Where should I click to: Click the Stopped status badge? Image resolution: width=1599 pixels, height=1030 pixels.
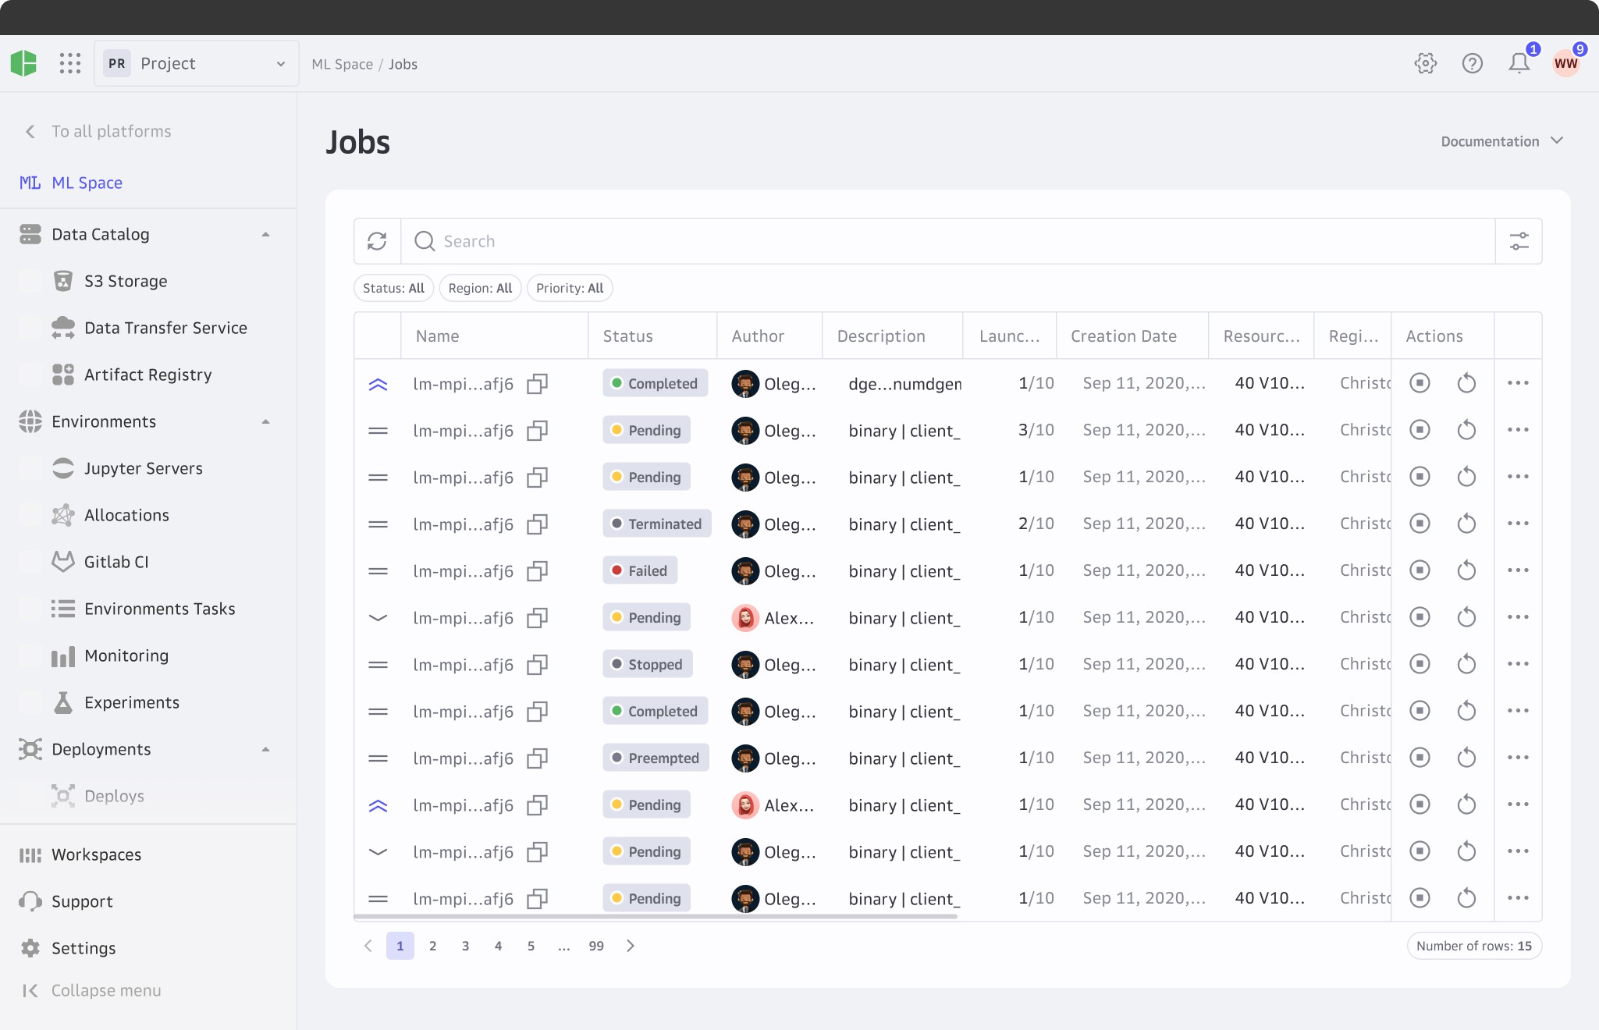tap(647, 664)
